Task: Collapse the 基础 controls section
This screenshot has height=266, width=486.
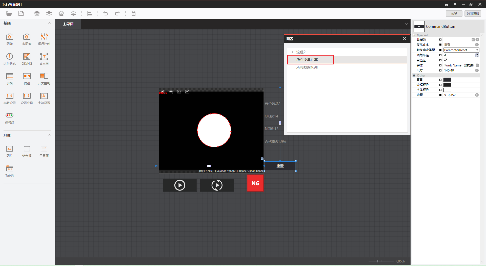Action: [49, 23]
